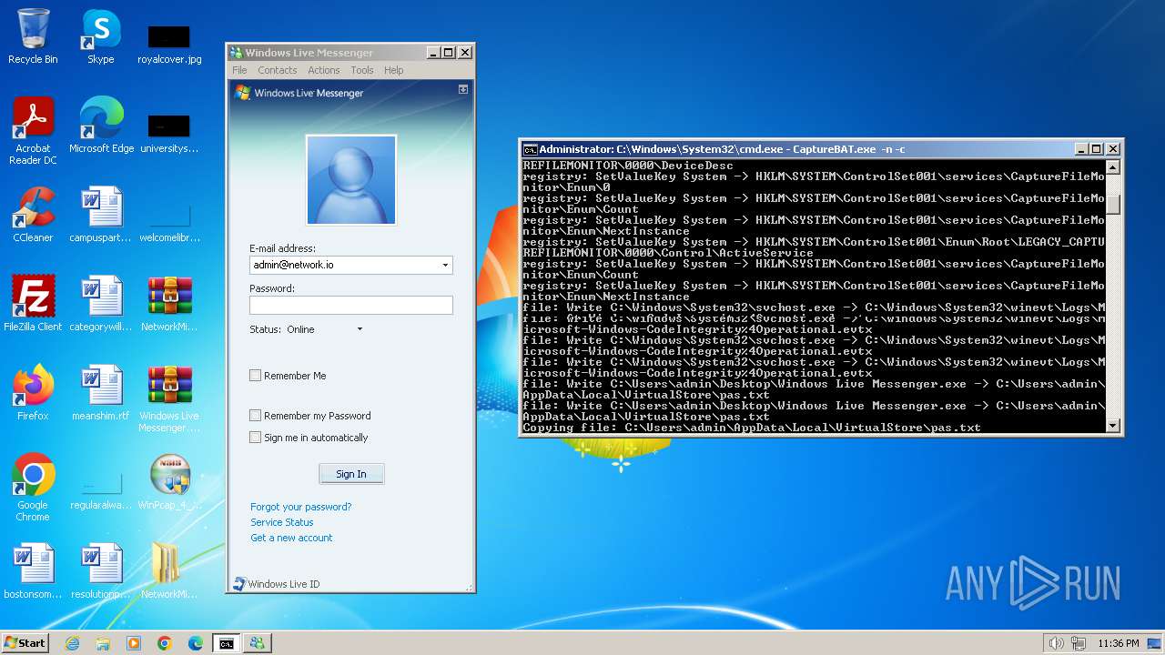Click the taskbar clock
Viewport: 1165px width, 655px height.
coord(1118,643)
